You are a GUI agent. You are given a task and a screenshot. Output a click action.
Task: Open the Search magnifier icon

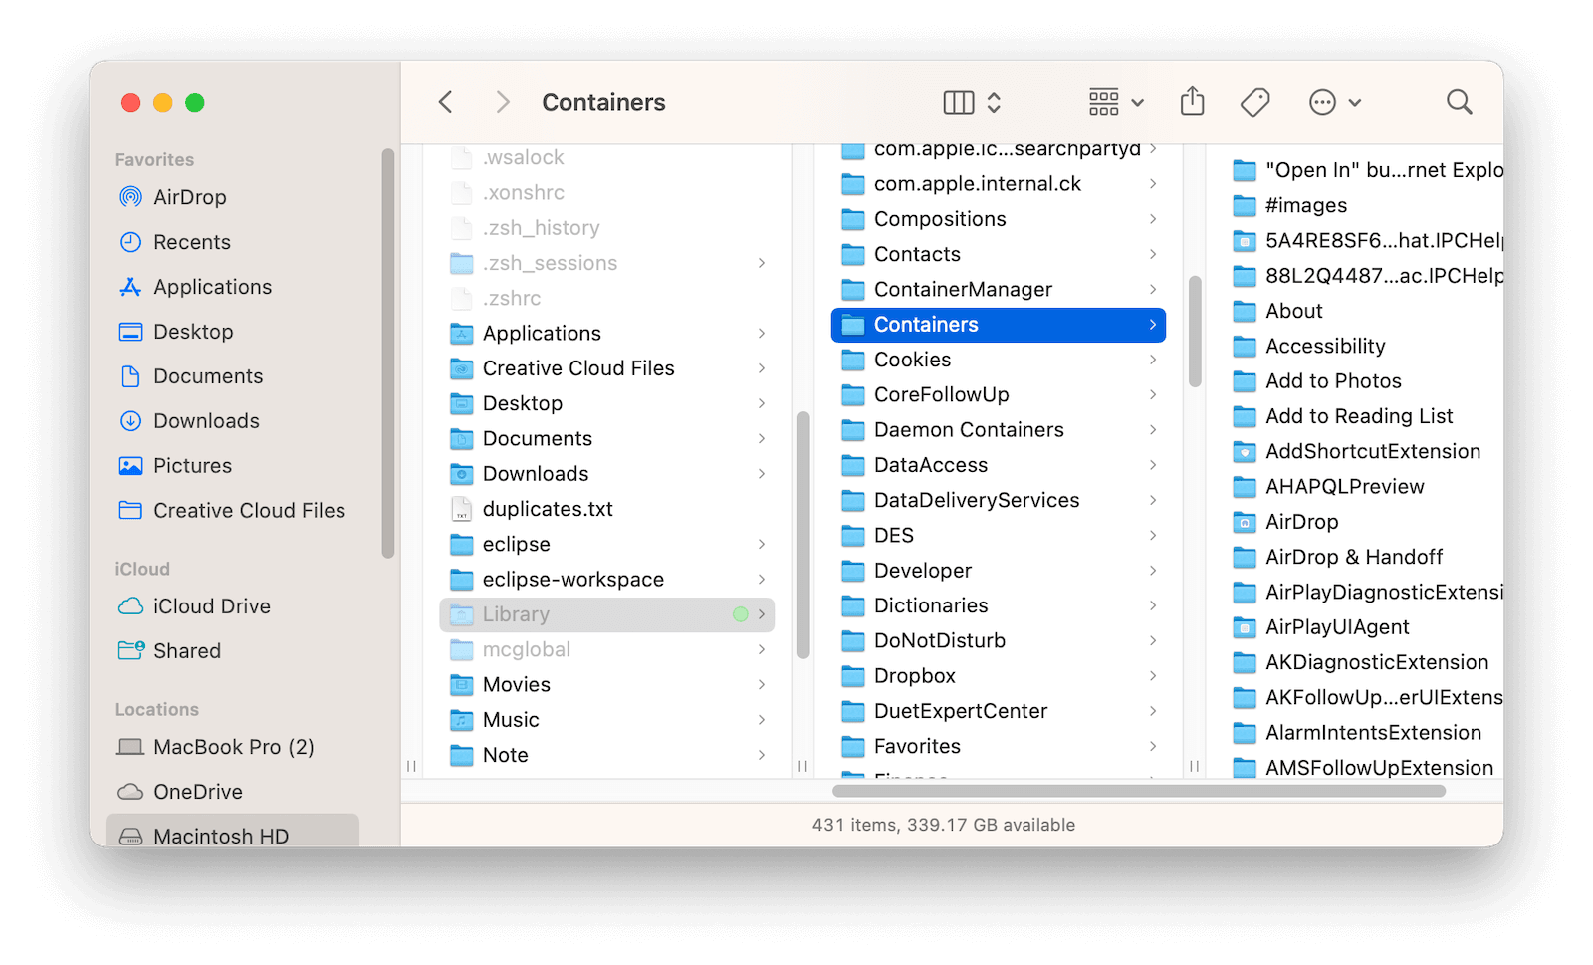pos(1459,102)
